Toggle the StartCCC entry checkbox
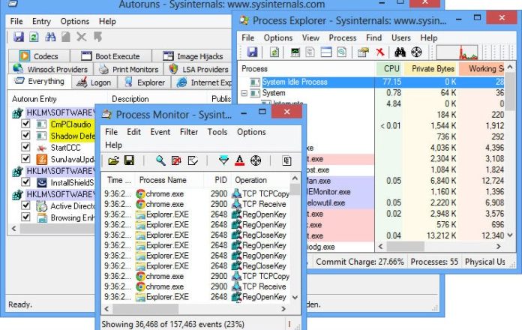The height and width of the screenshot is (330, 522). tap(26, 147)
